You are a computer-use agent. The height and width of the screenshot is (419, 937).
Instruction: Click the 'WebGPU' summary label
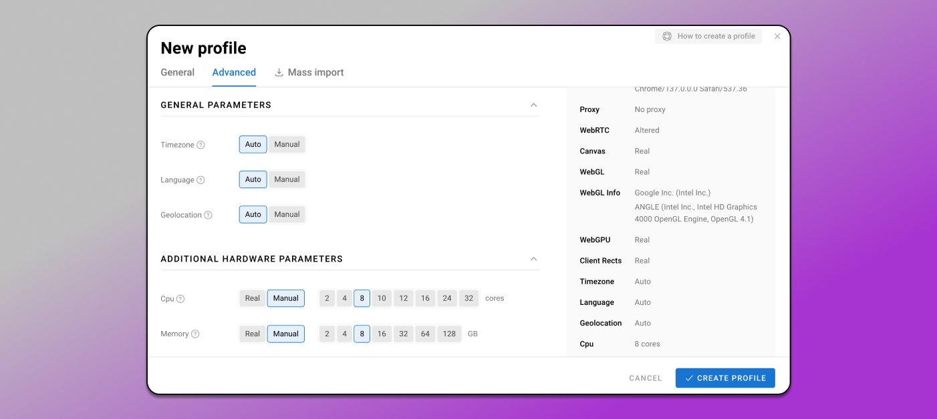point(595,240)
